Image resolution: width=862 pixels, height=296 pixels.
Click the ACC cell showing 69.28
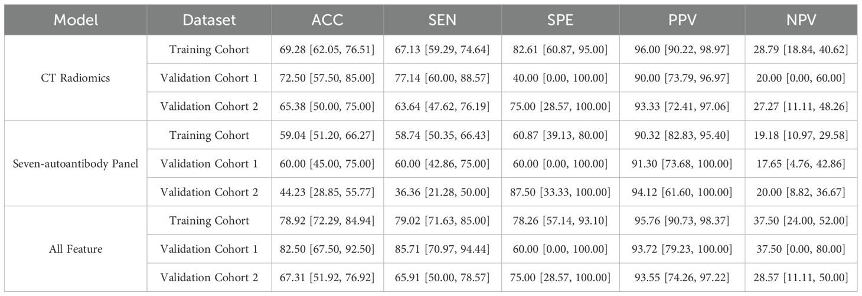pyautogui.click(x=327, y=50)
